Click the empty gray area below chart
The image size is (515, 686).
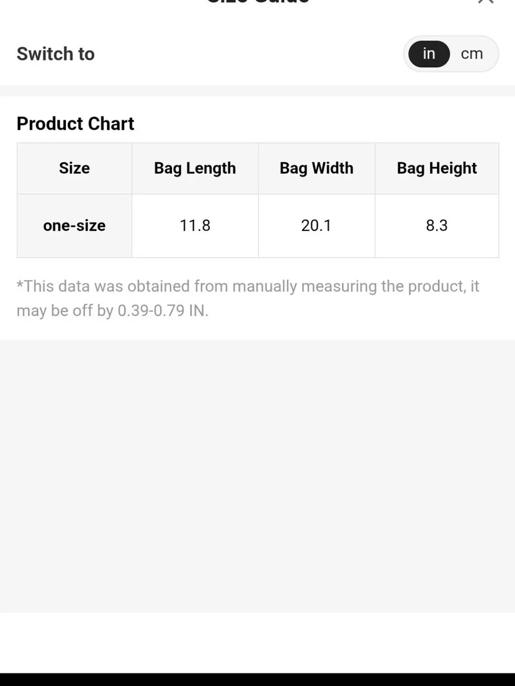[257, 476]
